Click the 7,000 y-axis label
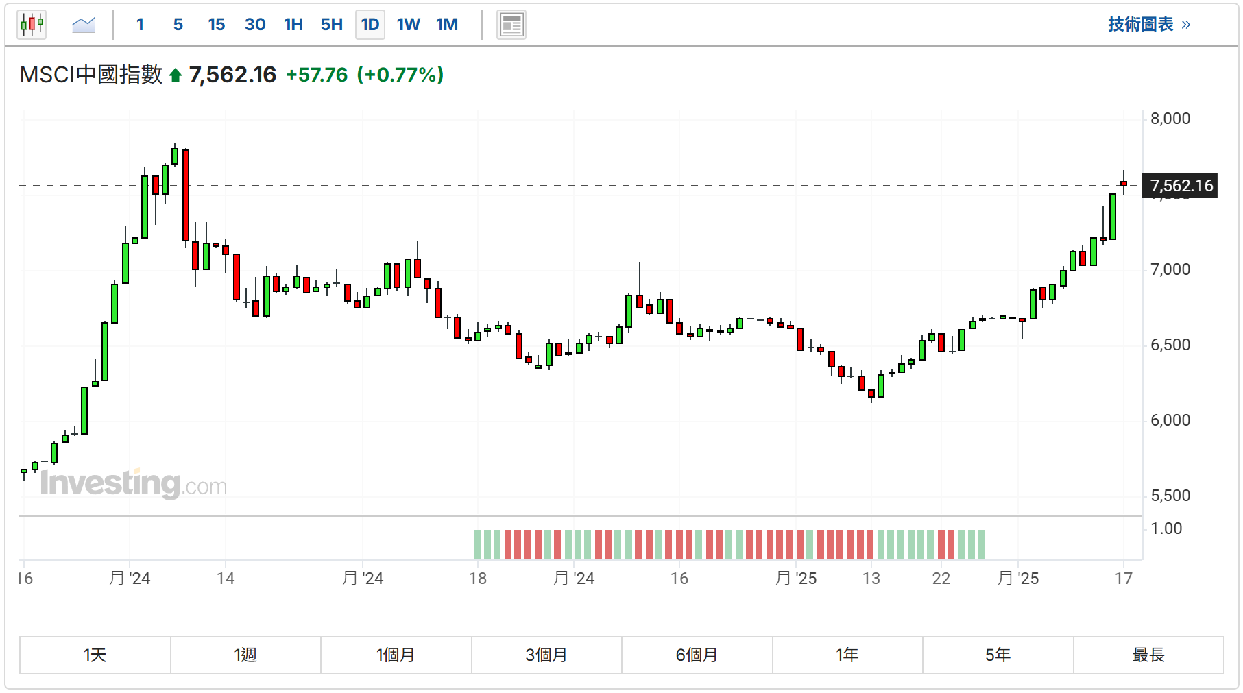 click(1170, 269)
